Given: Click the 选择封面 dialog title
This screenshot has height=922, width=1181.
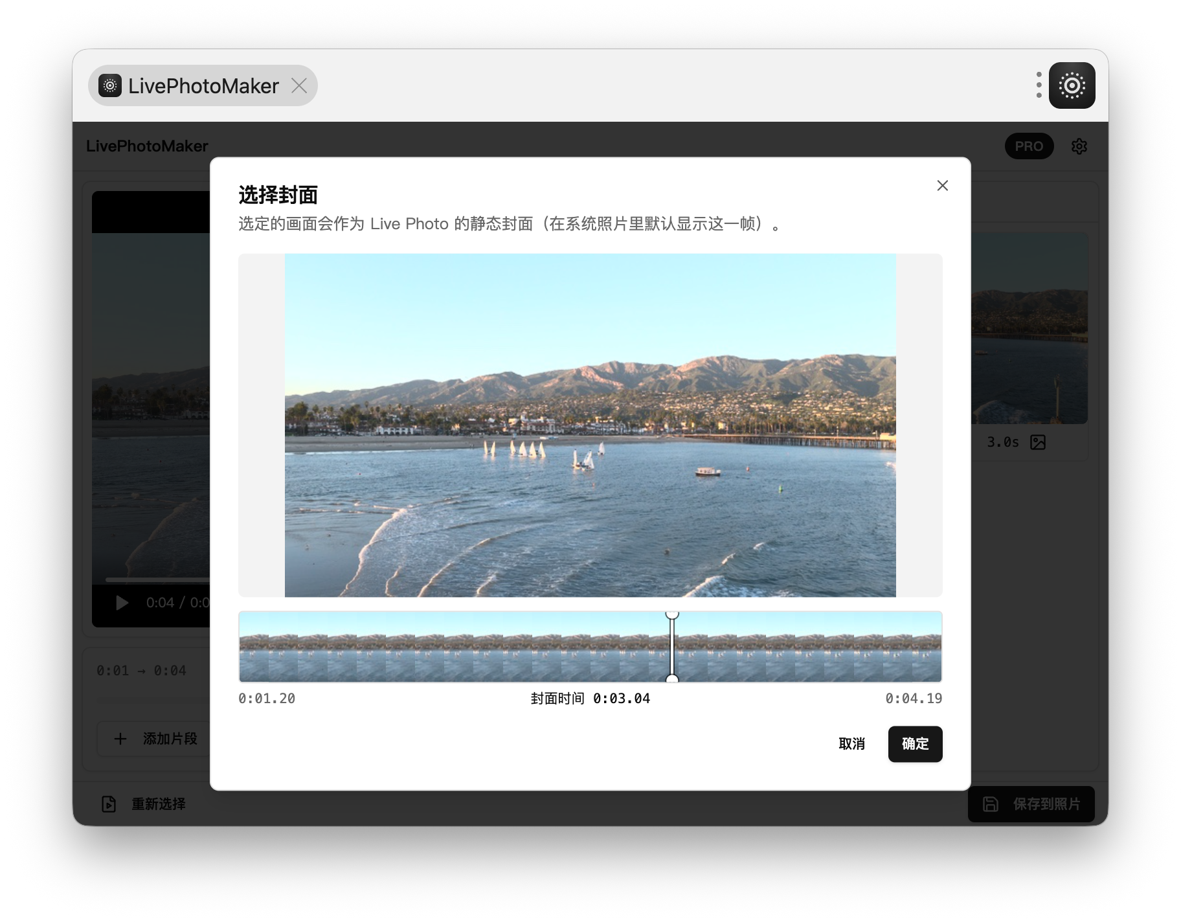Looking at the screenshot, I should (278, 194).
